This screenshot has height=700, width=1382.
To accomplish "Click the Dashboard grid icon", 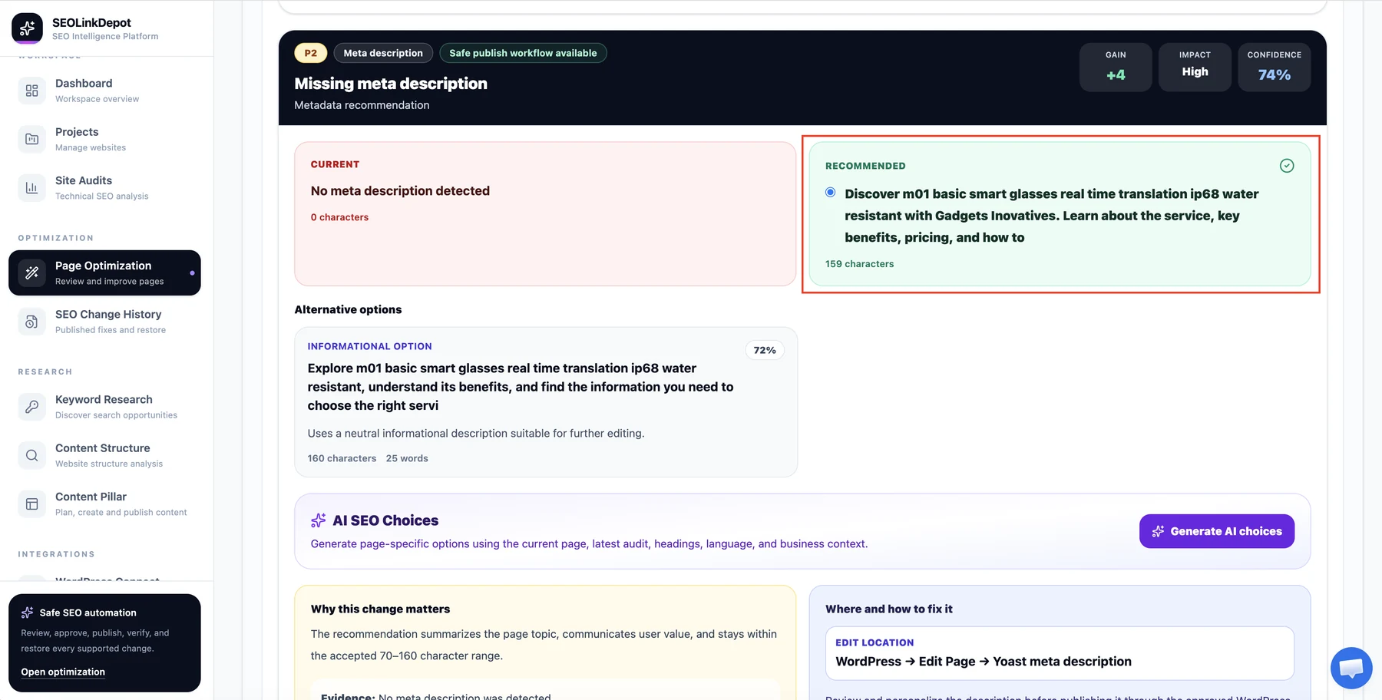I will (x=31, y=91).
